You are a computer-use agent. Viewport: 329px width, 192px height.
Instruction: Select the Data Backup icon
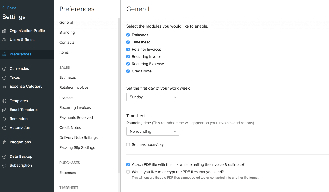coord(4,156)
